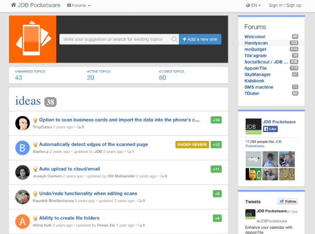
Task: Click the JDB Pocketware Facebook logo
Action: coord(253,126)
